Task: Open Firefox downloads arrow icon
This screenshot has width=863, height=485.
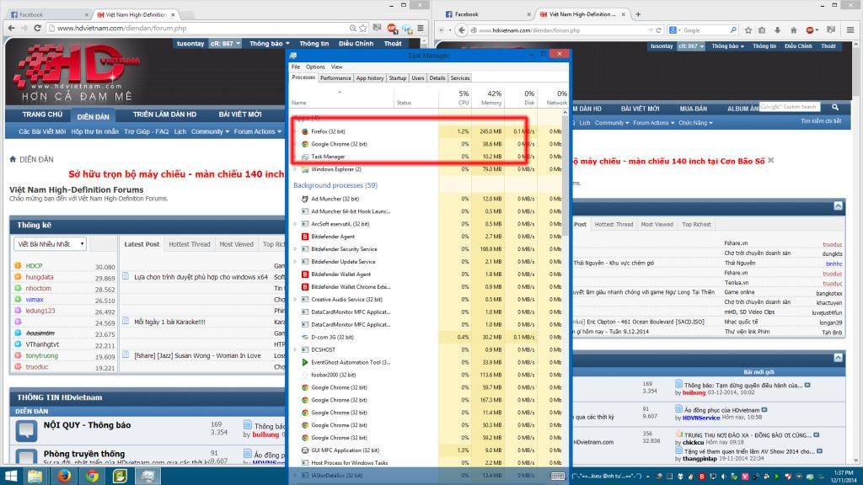Action: (777, 30)
